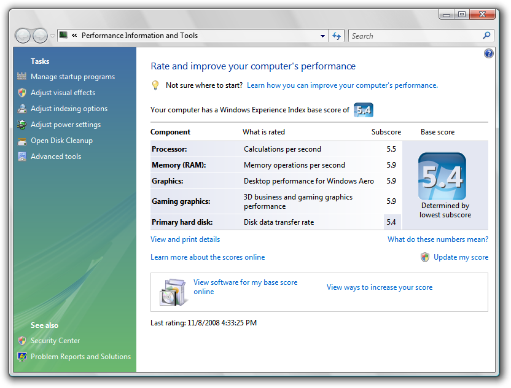Click the control panel icon in address bar
511x388 pixels.
tap(63, 35)
